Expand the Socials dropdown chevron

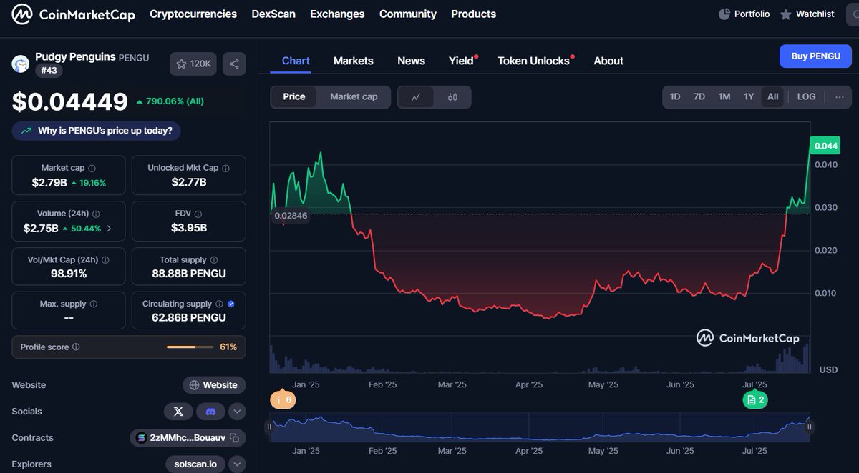coord(237,412)
